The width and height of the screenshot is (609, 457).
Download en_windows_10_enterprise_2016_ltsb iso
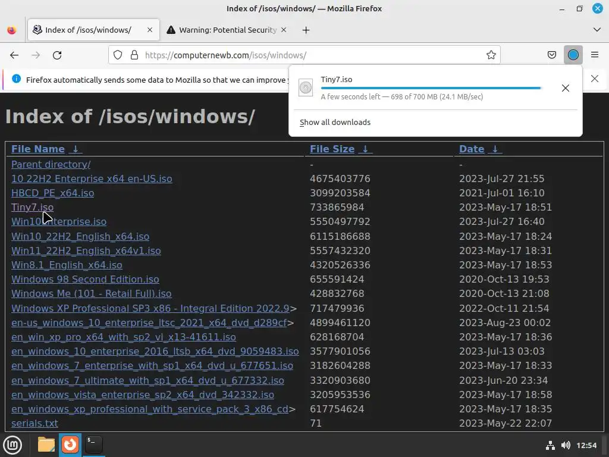point(155,351)
